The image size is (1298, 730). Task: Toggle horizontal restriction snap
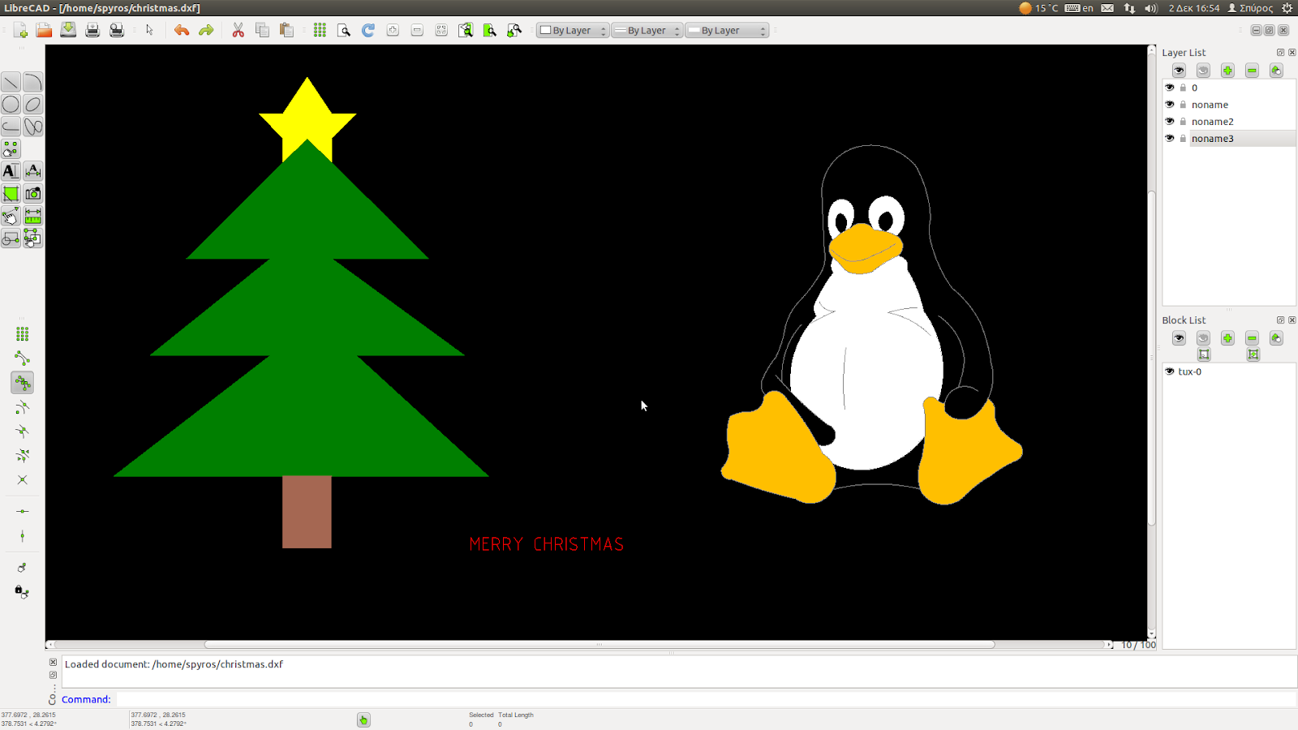22,512
